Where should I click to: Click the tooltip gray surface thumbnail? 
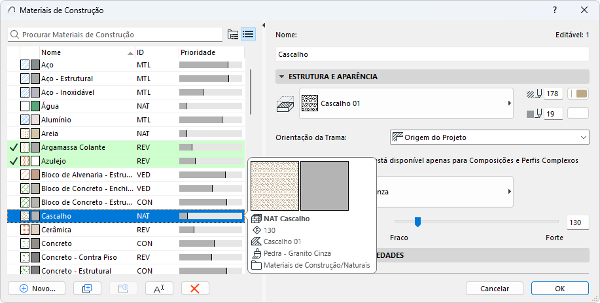[x=325, y=186]
